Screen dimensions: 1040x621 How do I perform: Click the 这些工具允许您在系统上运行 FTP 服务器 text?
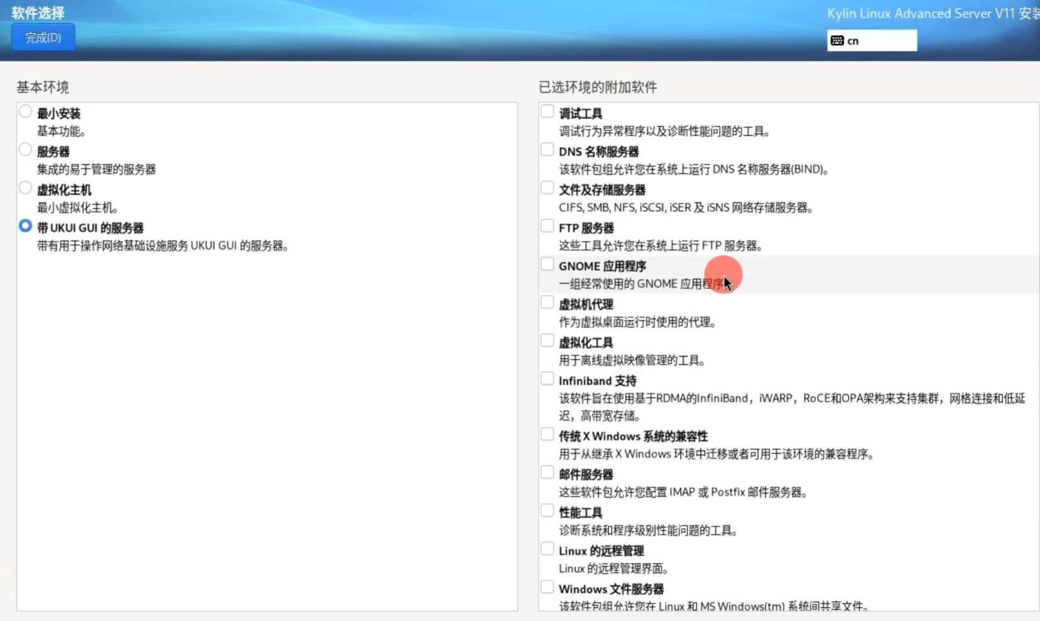[x=661, y=246]
